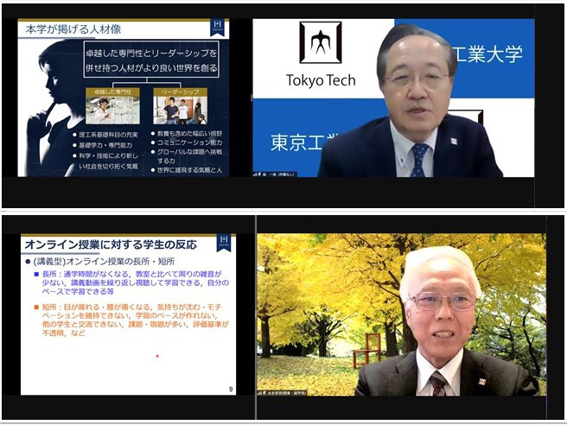Image resolution: width=567 pixels, height=425 pixels.
Task: Select the top speaker's video feed
Action: (393, 98)
